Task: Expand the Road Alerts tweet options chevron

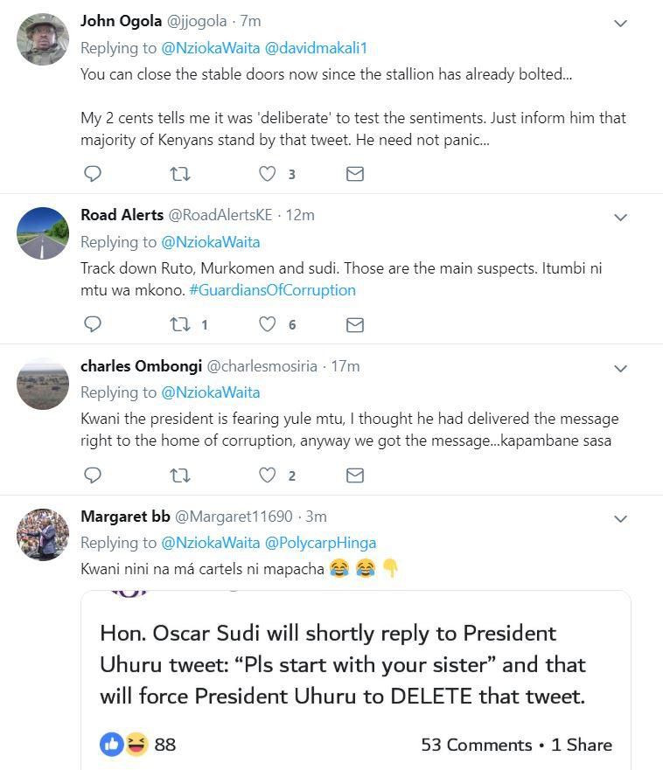Action: pos(620,218)
